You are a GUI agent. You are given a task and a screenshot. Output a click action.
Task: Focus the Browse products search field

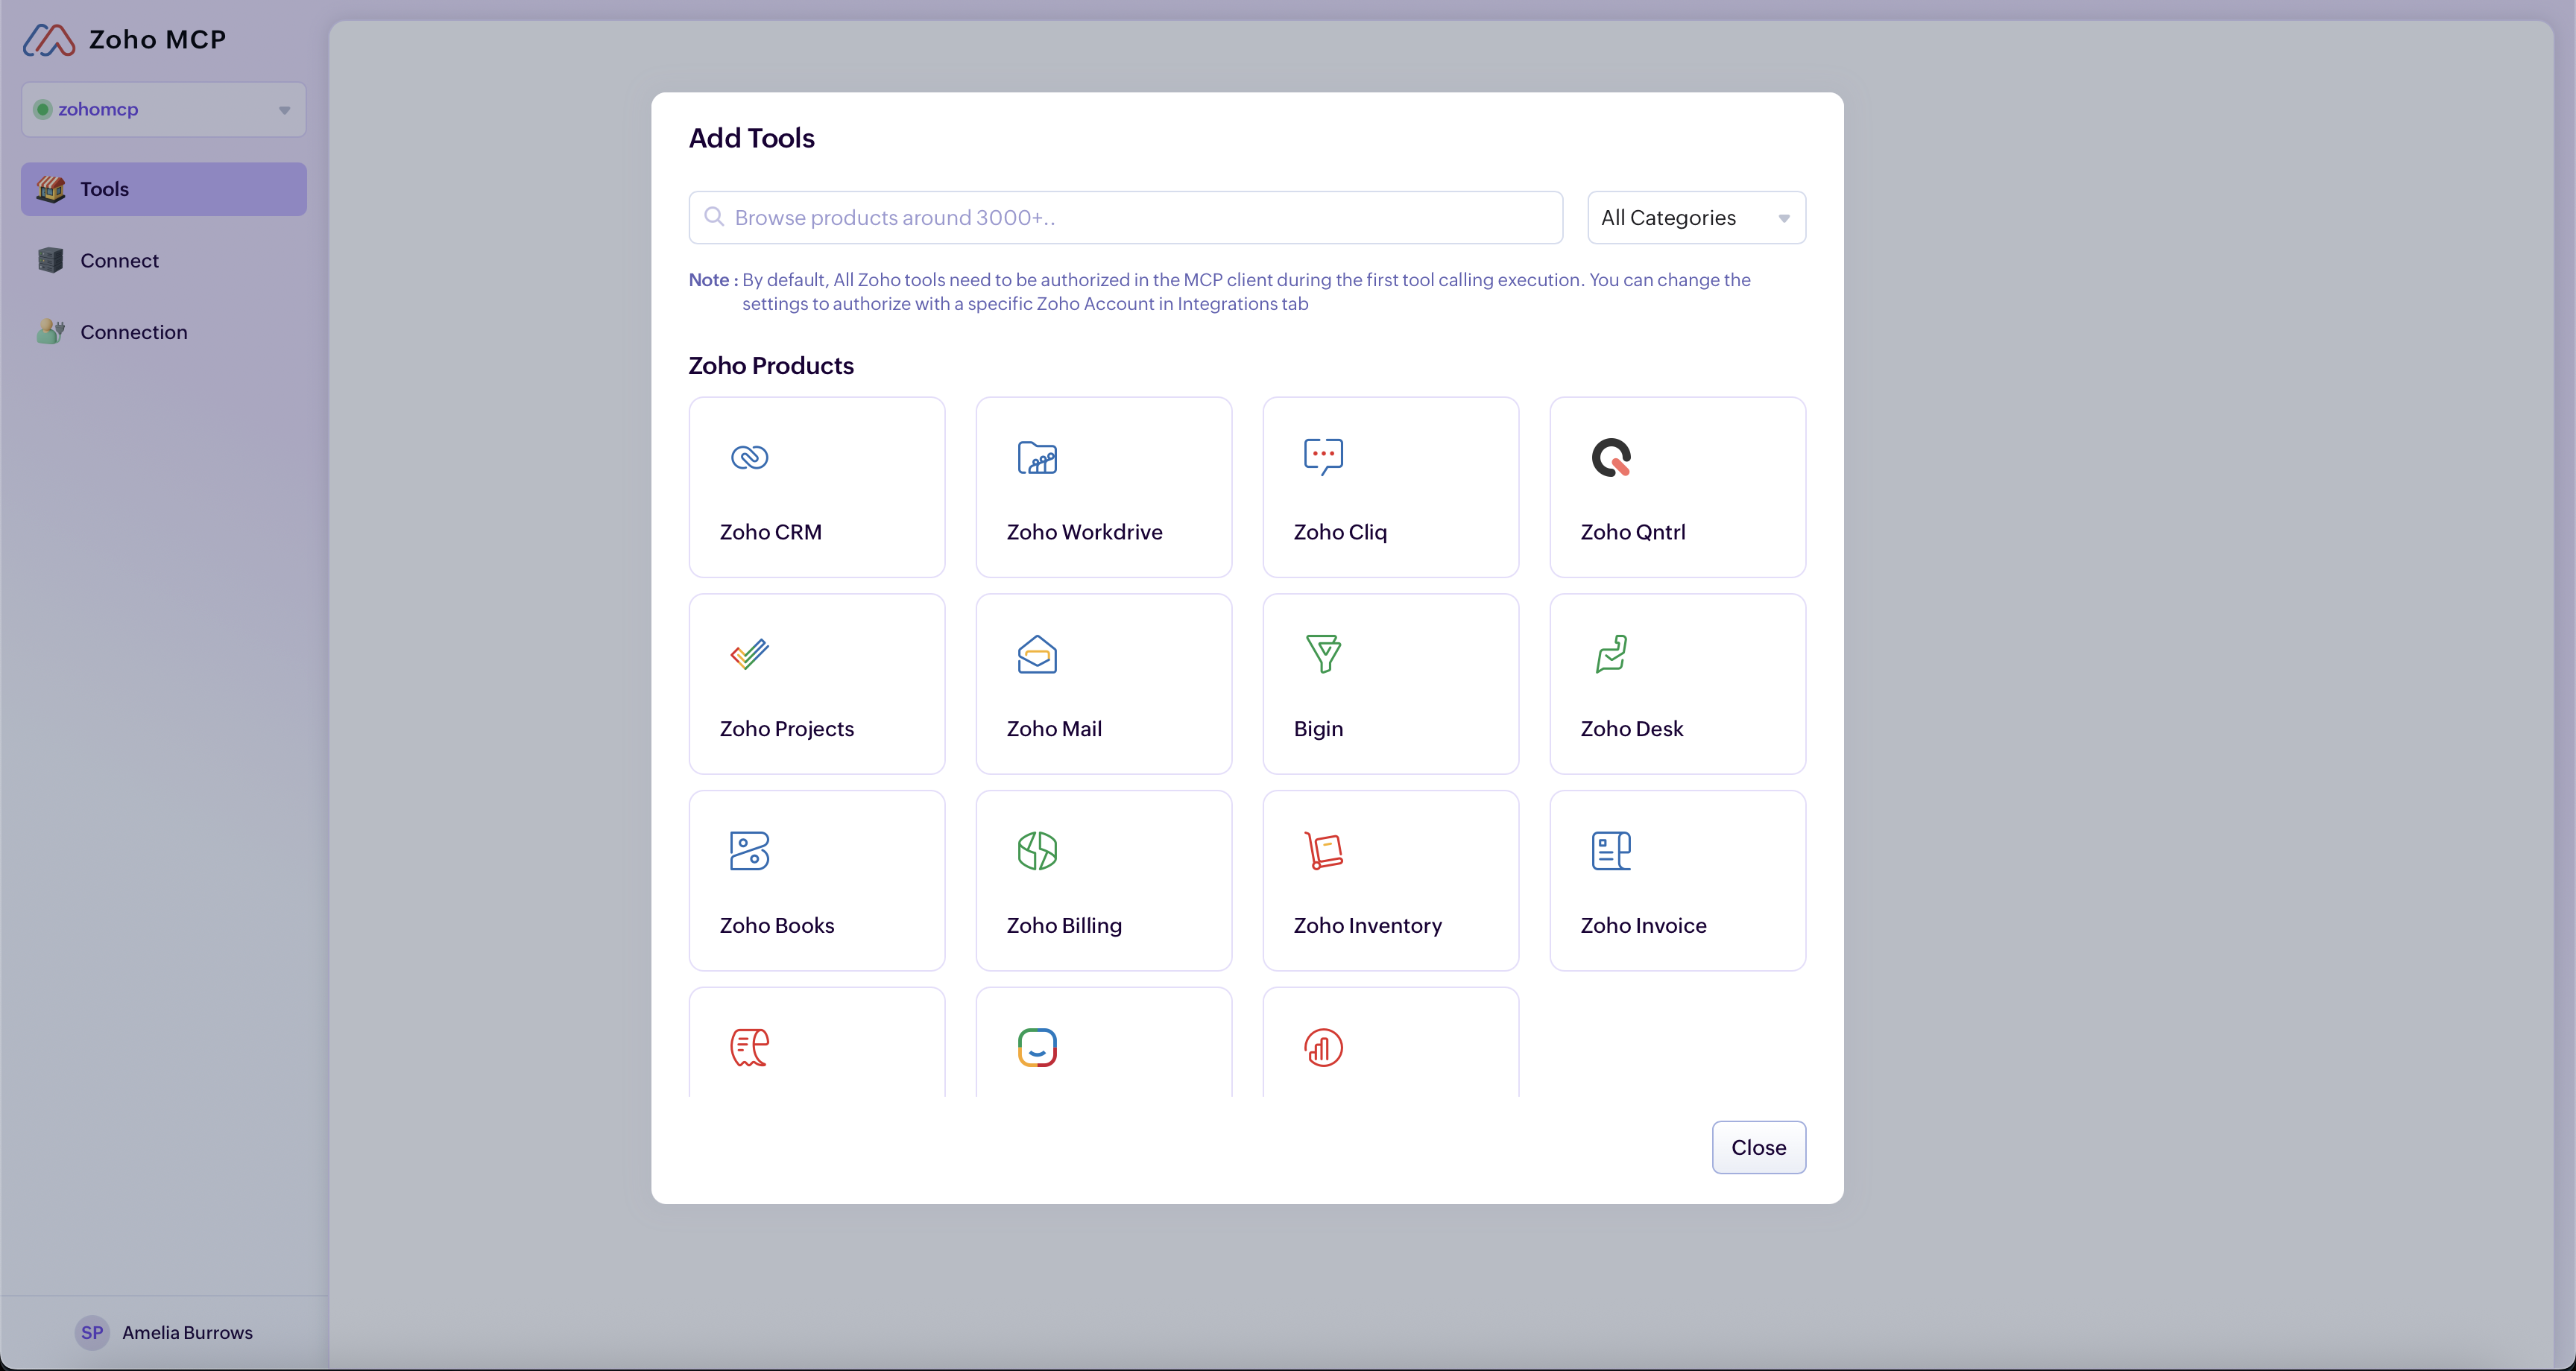tap(1125, 218)
